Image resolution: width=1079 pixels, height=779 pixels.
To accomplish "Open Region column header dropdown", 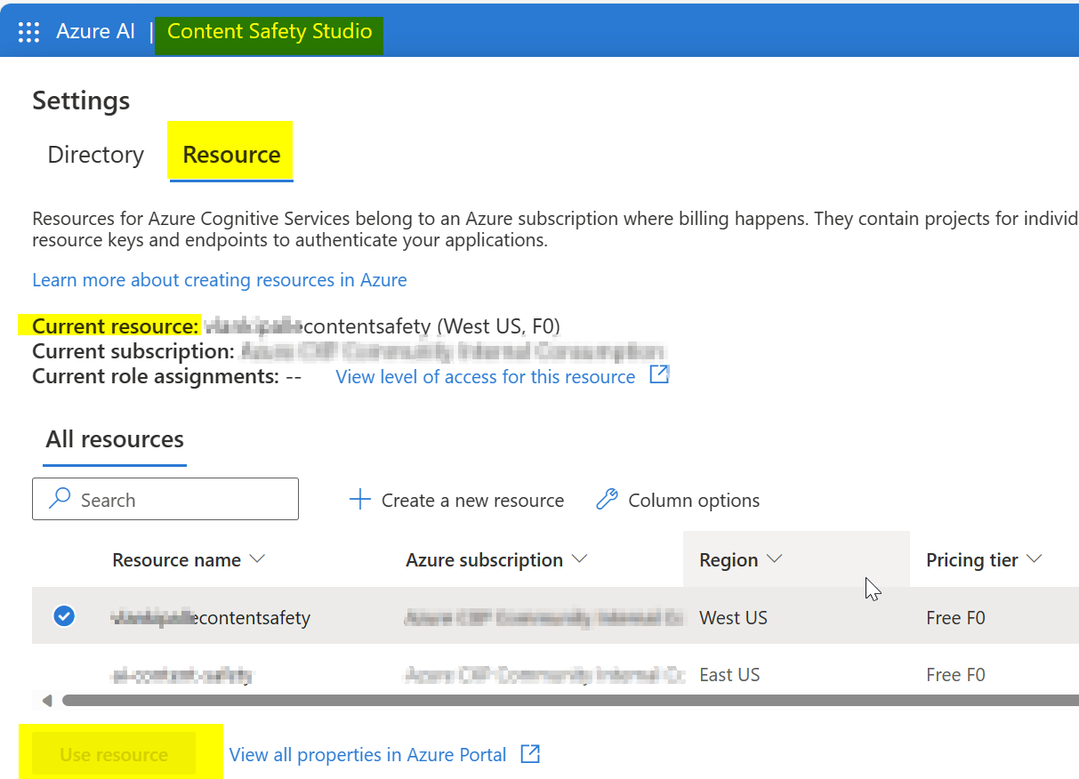I will point(774,559).
